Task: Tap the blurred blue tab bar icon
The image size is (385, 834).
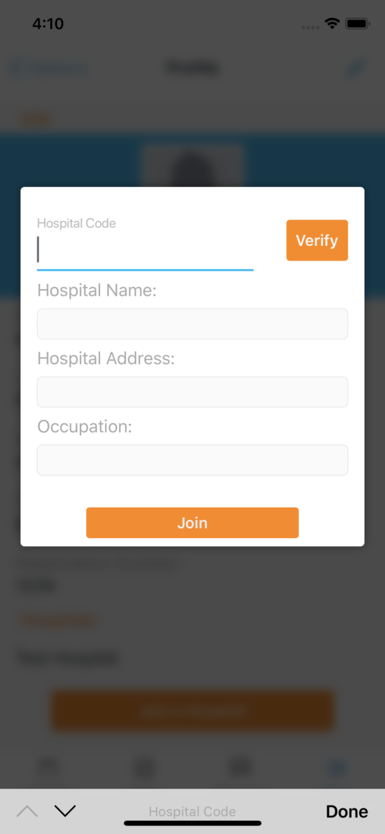Action: point(336,769)
